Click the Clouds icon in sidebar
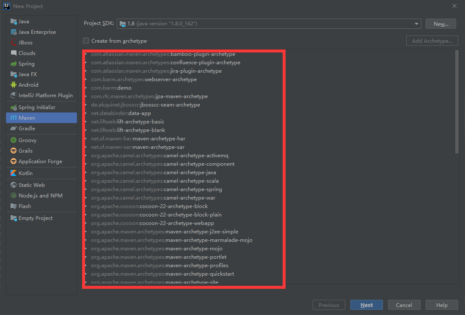Viewport: 465px width, 315px height. [x=14, y=53]
